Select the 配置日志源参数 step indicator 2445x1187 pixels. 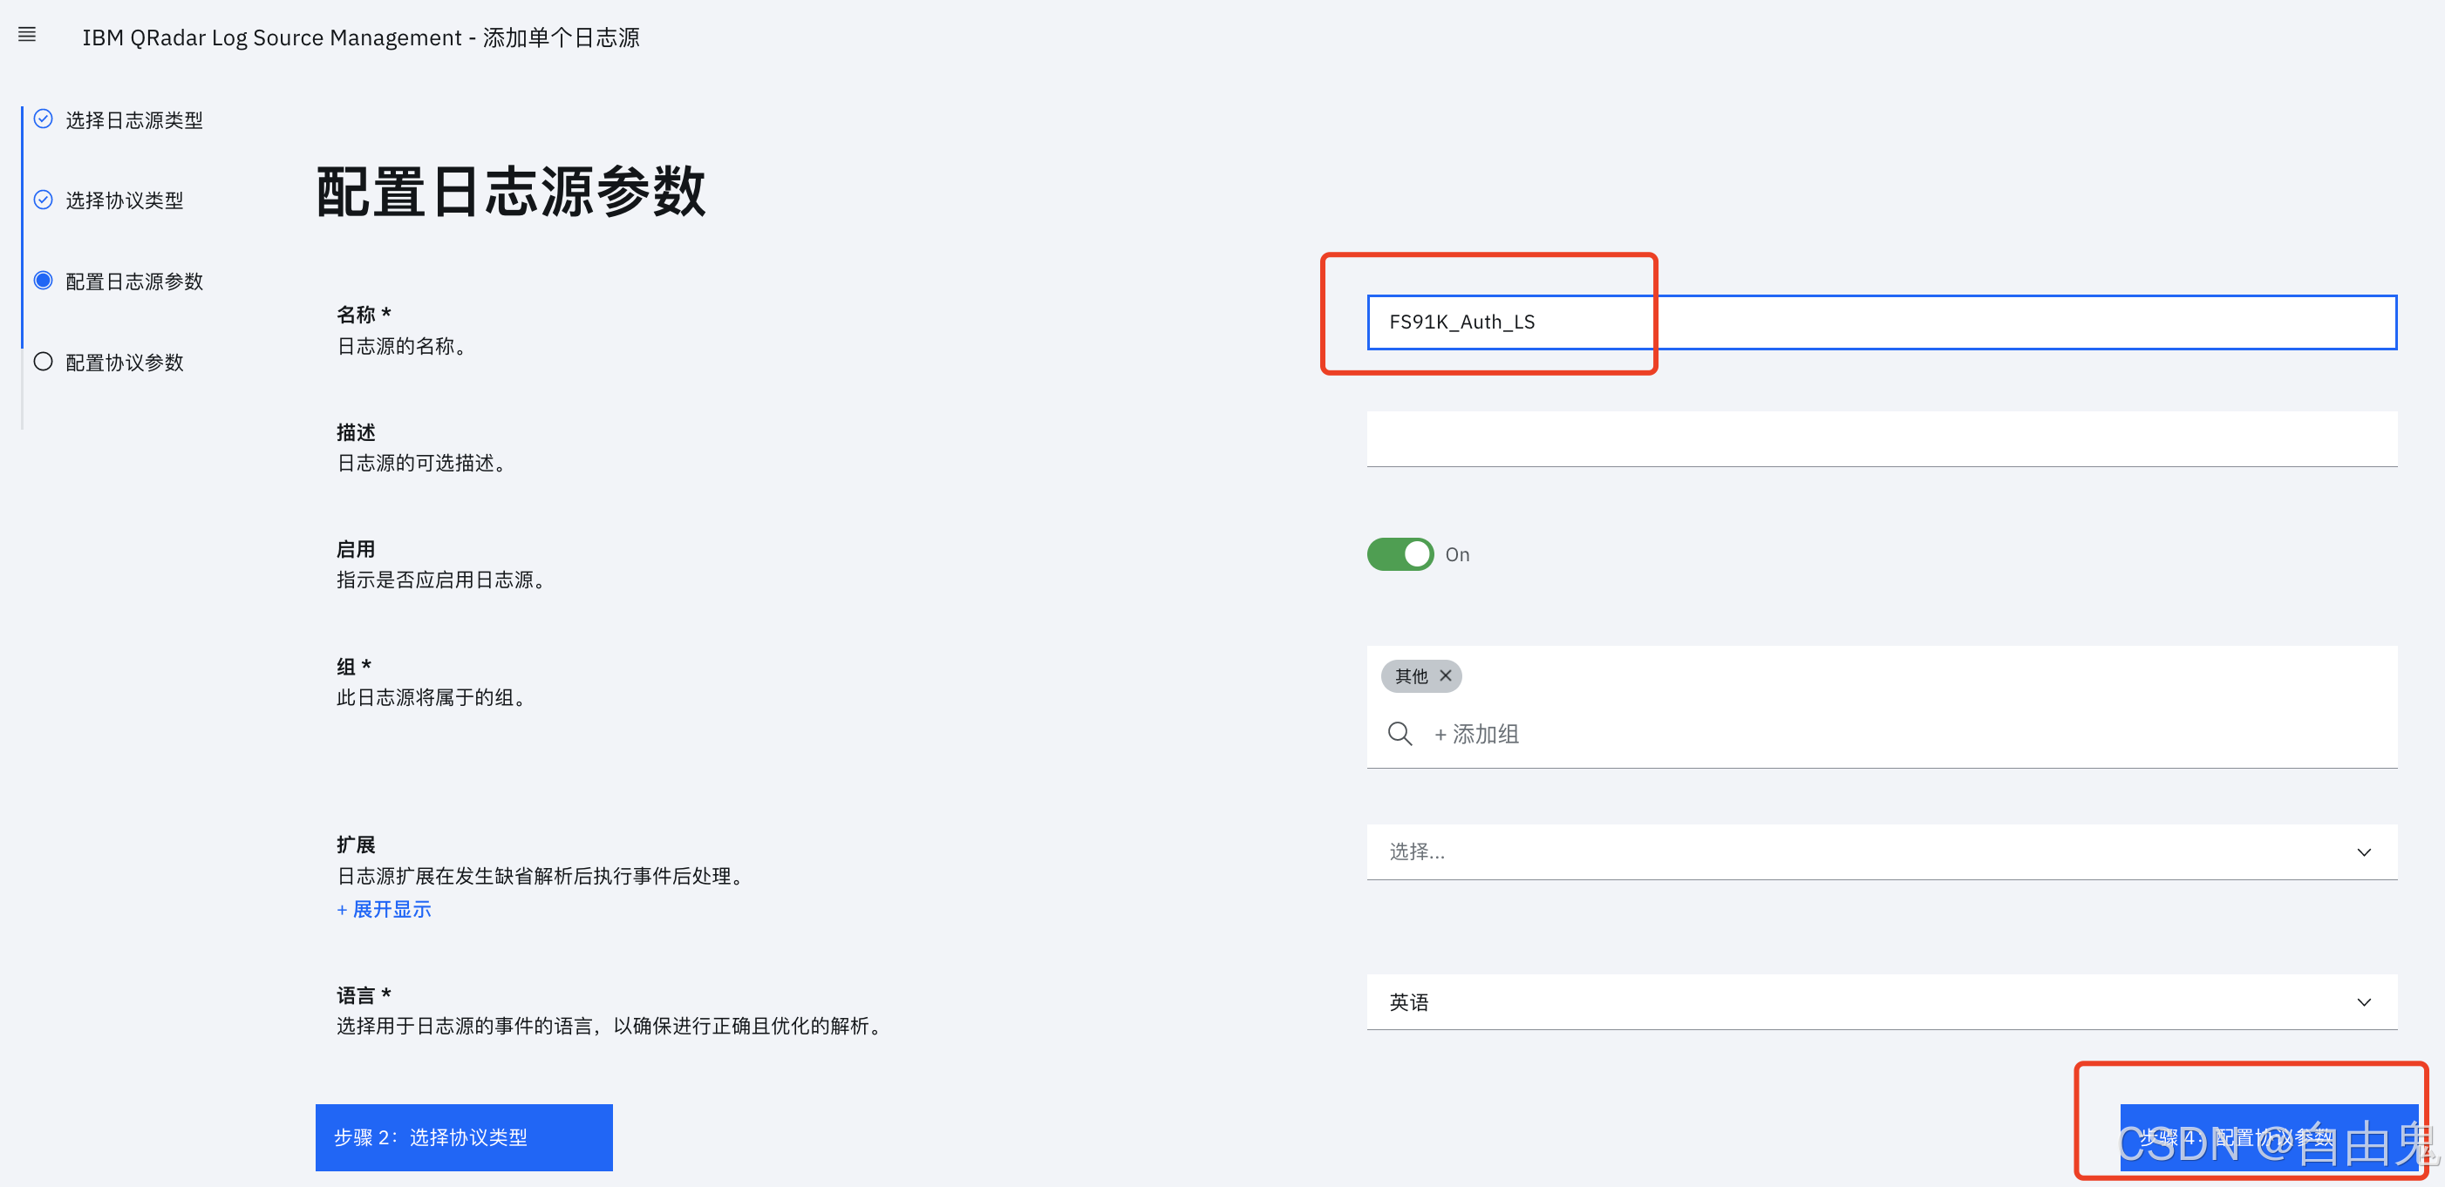point(43,281)
